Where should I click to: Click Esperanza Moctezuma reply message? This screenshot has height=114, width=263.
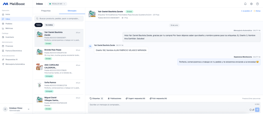pyautogui.click(x=219, y=62)
